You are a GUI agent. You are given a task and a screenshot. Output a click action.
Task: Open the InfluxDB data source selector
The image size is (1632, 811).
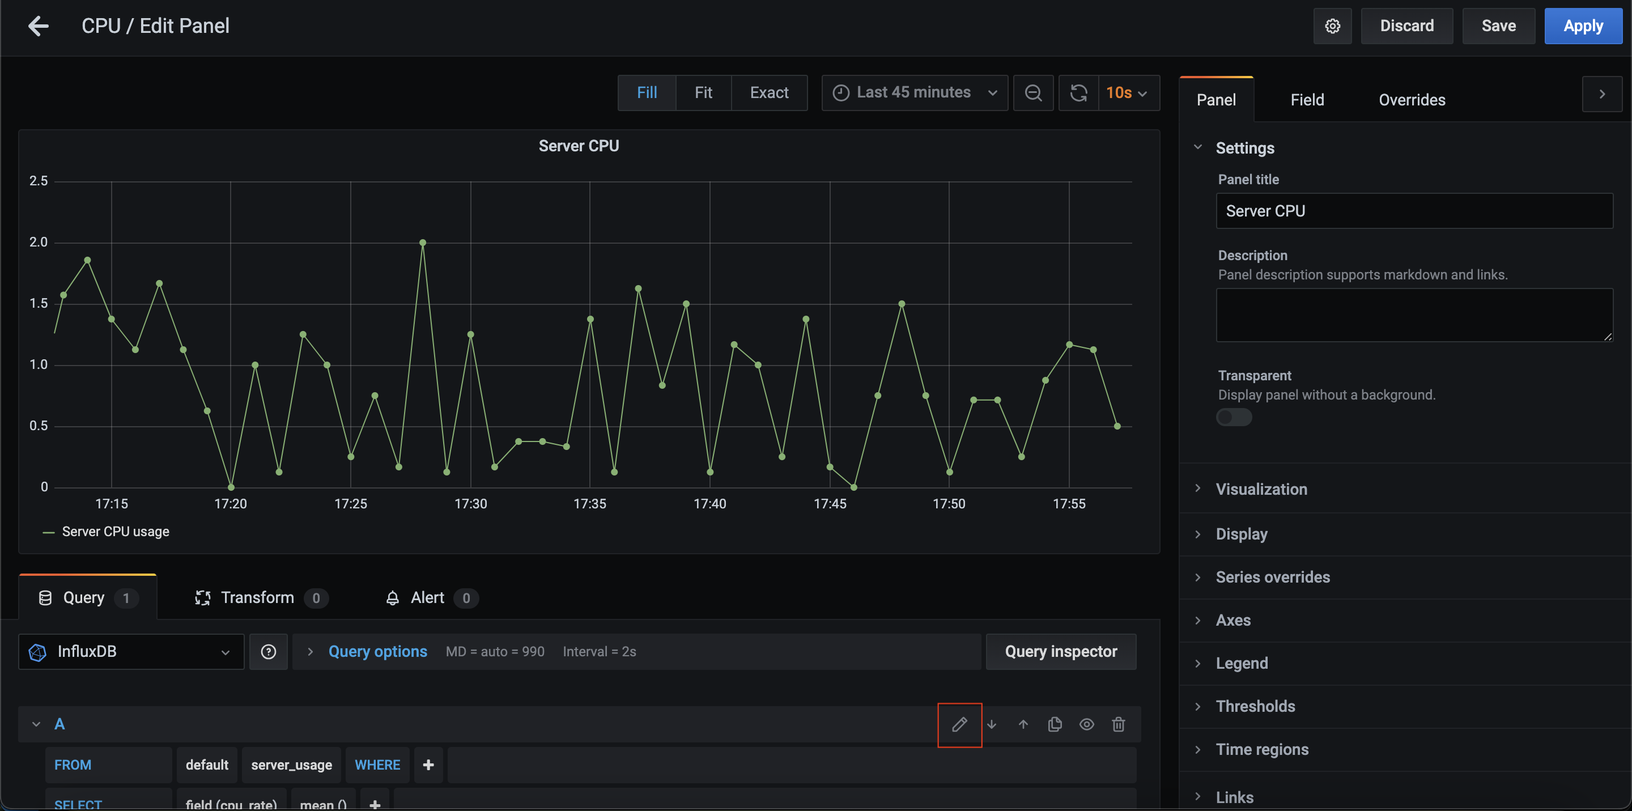[131, 651]
